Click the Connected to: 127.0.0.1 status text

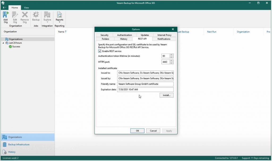coord(226,158)
